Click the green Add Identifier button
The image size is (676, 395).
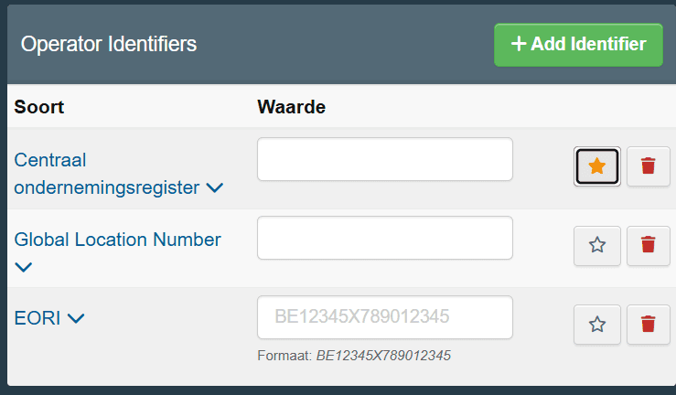click(578, 45)
